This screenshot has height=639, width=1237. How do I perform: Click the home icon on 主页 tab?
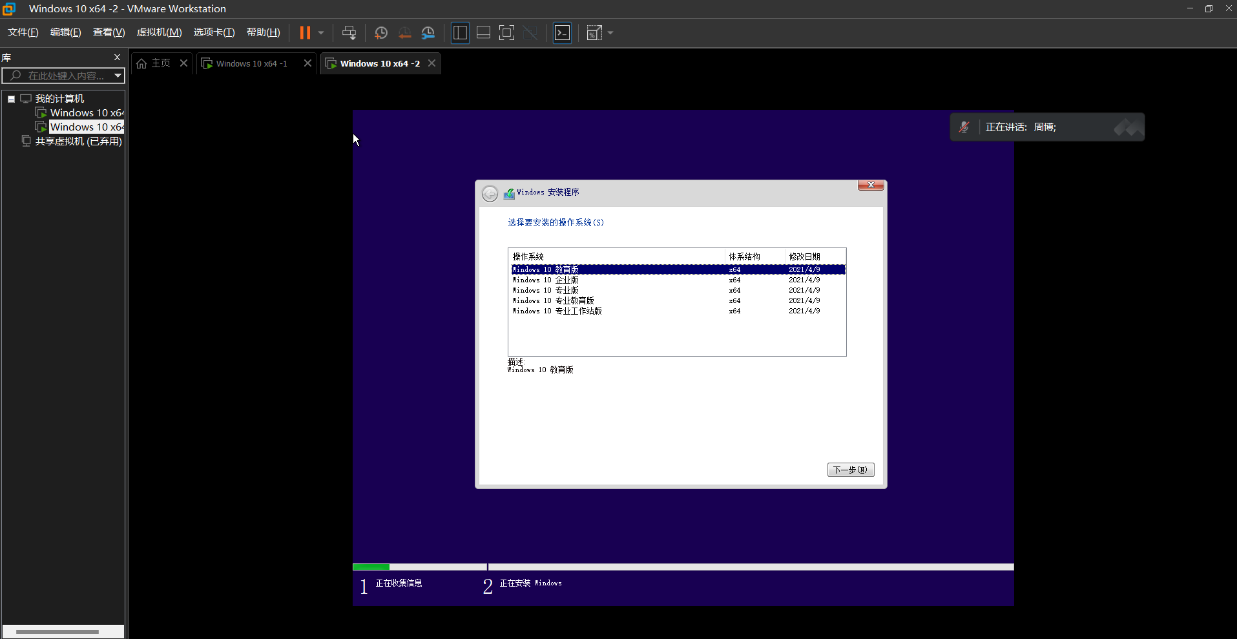(x=141, y=63)
